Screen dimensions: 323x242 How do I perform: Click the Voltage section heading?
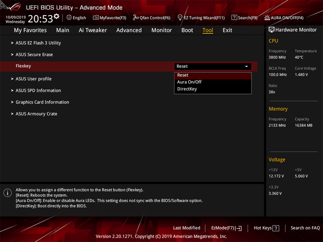pos(277,160)
